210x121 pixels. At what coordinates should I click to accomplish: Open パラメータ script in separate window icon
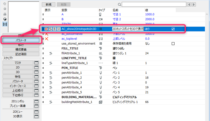click(x=36, y=81)
